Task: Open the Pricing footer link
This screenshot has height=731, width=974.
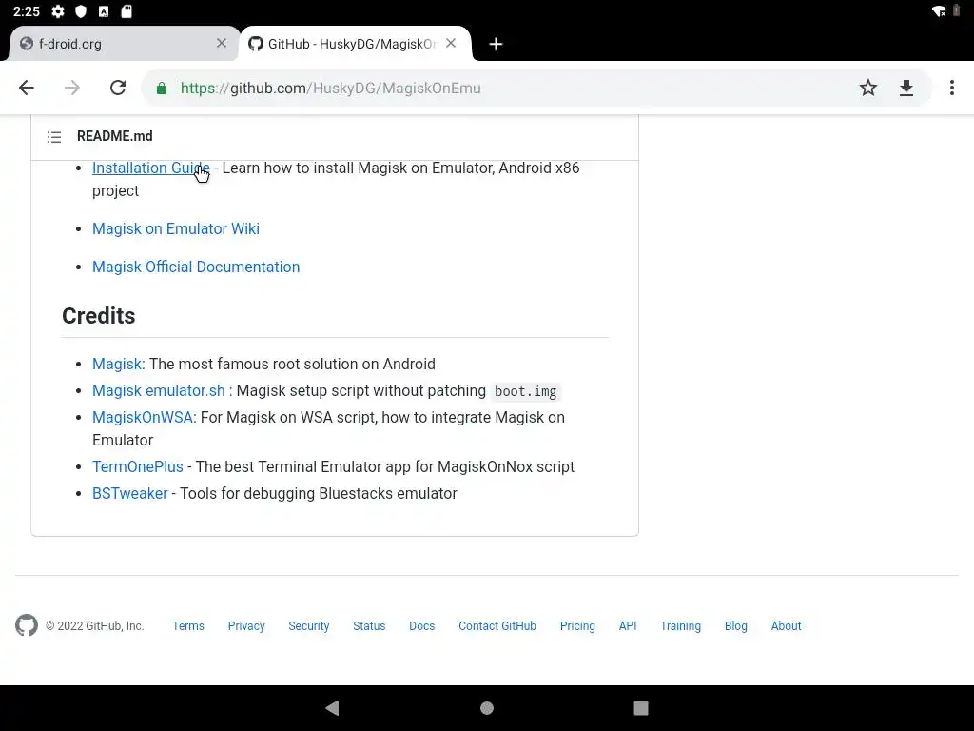Action: (577, 626)
